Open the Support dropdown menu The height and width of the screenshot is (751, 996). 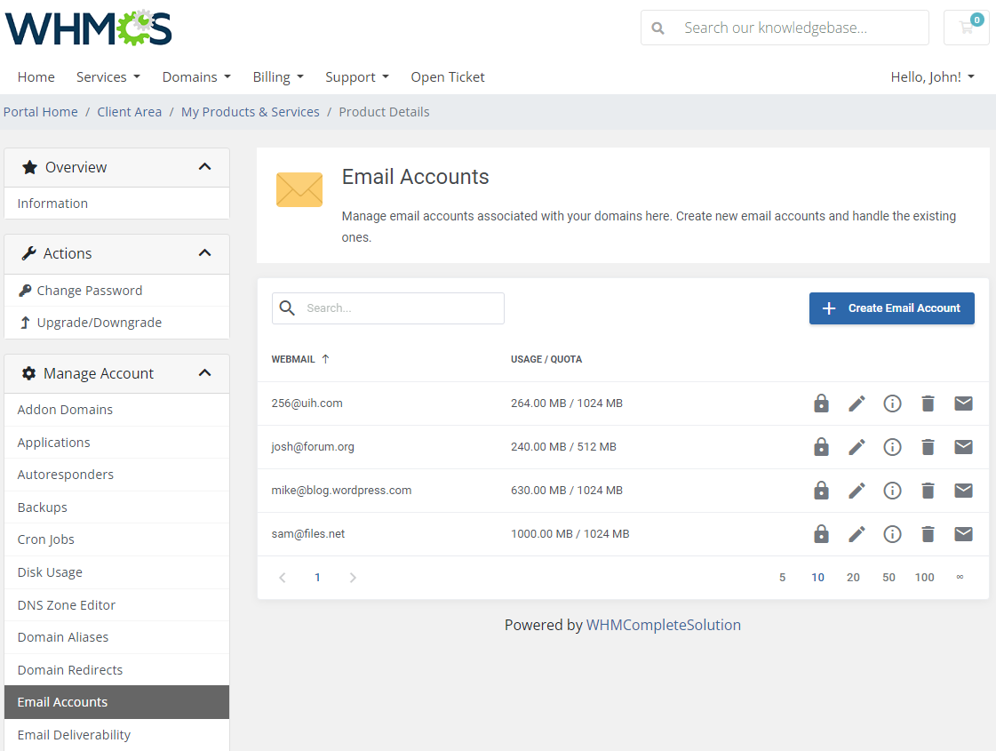[357, 77]
